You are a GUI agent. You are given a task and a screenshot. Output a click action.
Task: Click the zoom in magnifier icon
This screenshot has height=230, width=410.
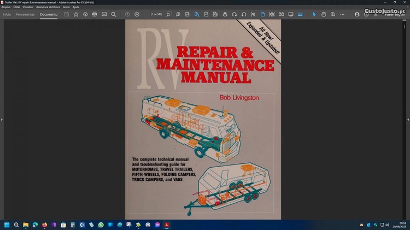(x=333, y=14)
